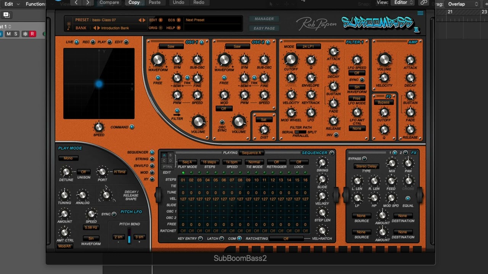The width and height of the screenshot is (488, 274).
Task: Show the STRING page
Action: click(x=152, y=159)
